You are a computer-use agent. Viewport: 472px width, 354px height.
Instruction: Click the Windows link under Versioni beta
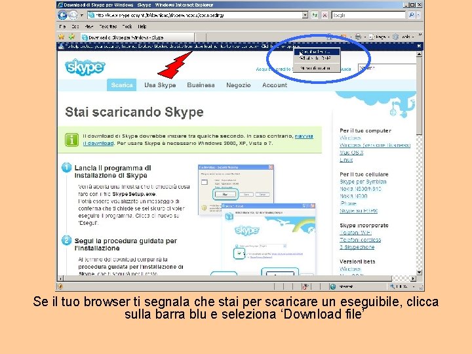pos(350,269)
